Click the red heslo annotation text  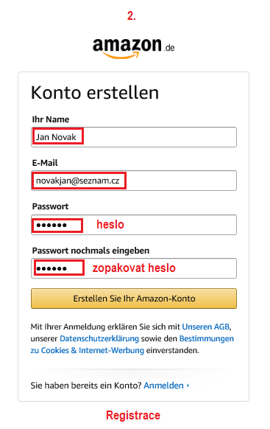point(110,225)
